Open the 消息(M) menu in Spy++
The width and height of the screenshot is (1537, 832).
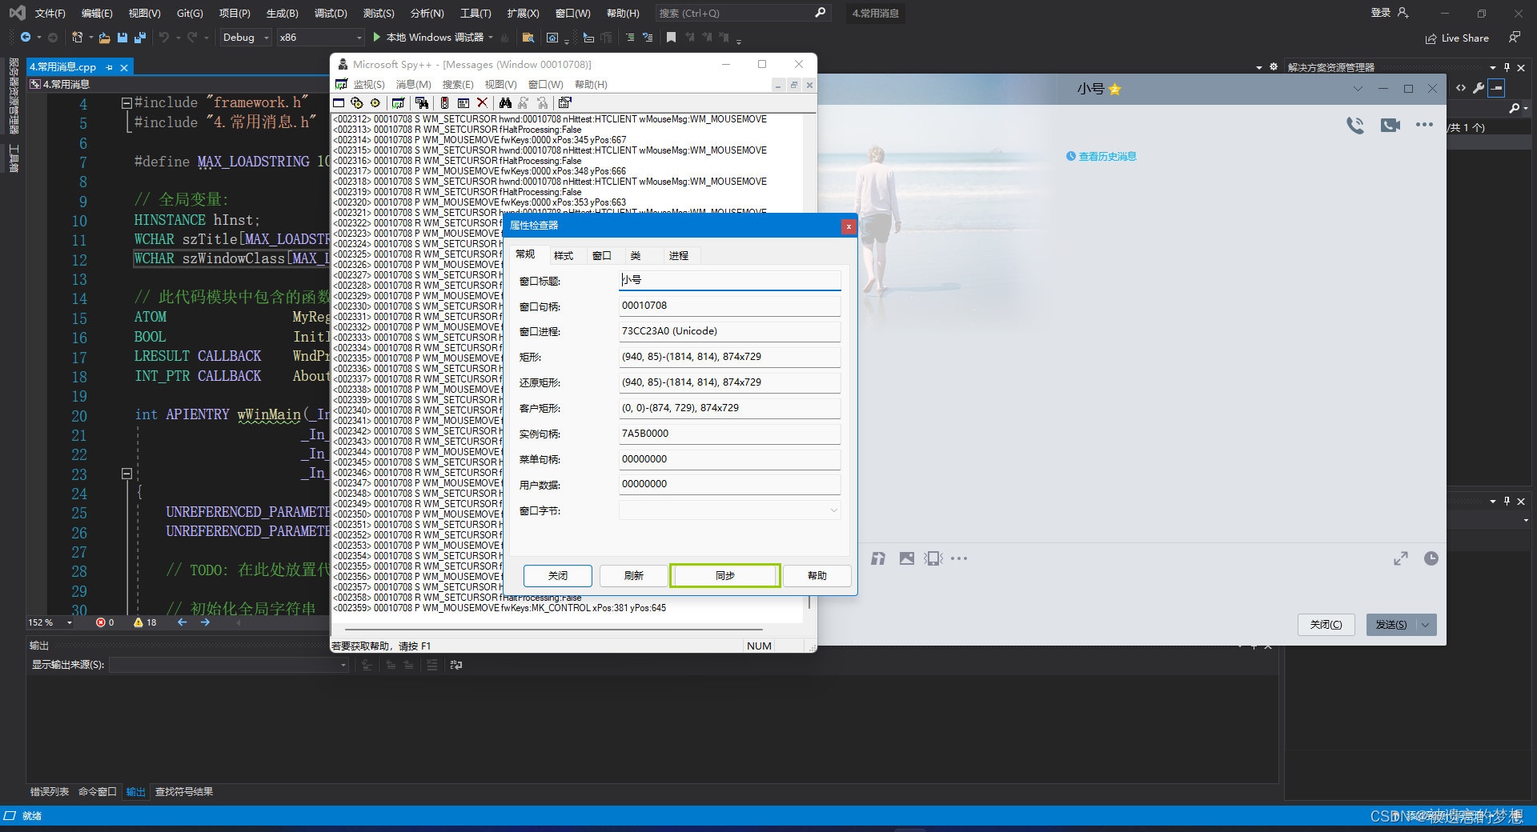413,84
